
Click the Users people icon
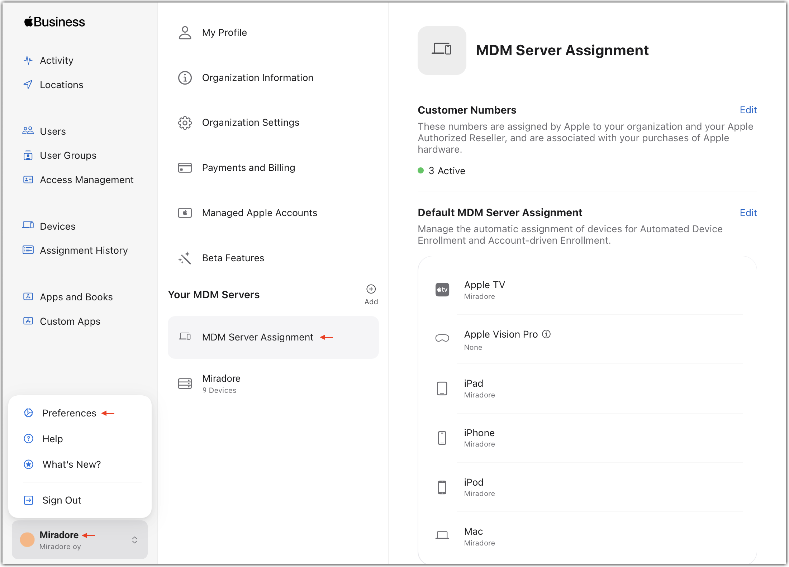[x=28, y=131]
